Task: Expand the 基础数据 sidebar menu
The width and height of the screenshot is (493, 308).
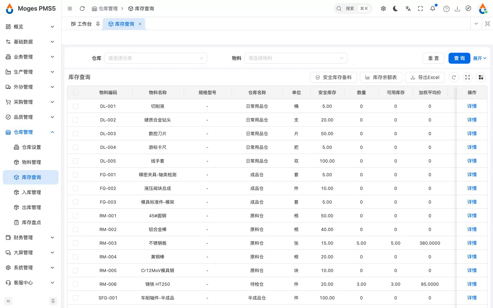Action: [30, 42]
